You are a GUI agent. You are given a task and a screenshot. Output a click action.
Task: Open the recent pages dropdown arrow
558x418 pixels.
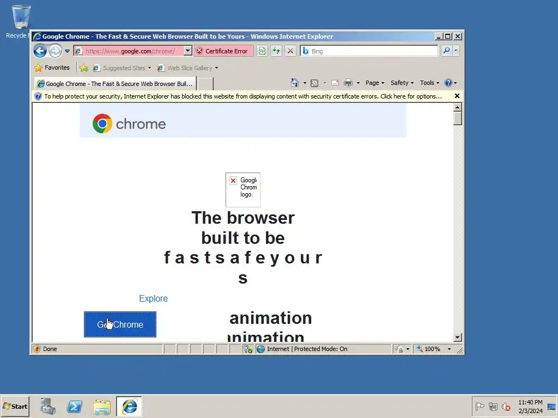pyautogui.click(x=67, y=51)
